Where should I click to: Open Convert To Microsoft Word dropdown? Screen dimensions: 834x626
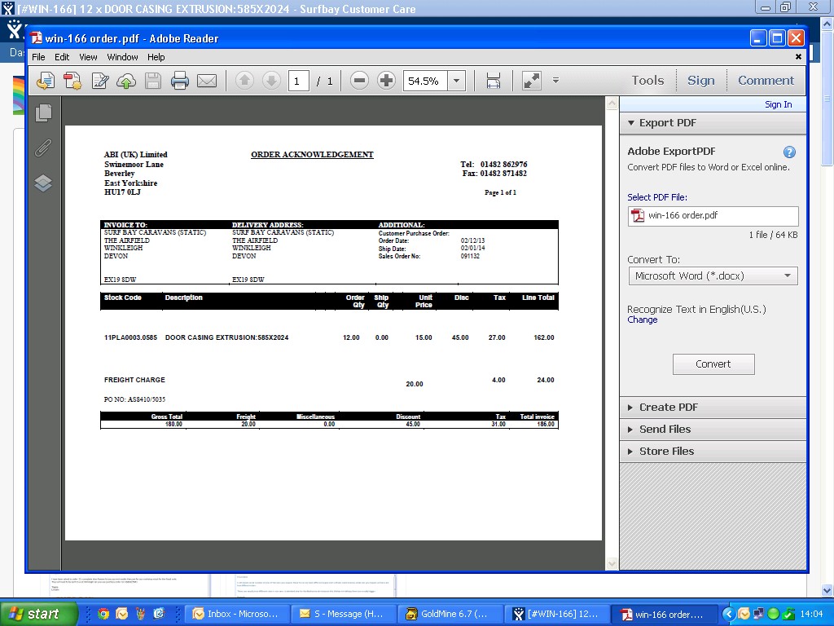[713, 276]
